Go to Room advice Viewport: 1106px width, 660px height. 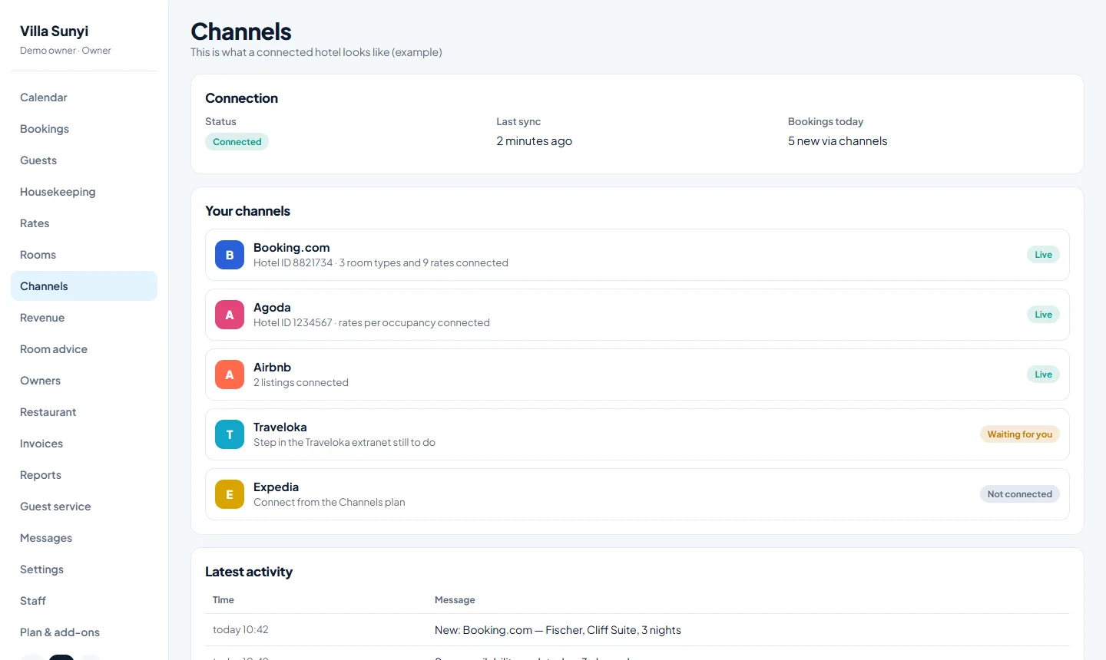[x=84, y=349]
